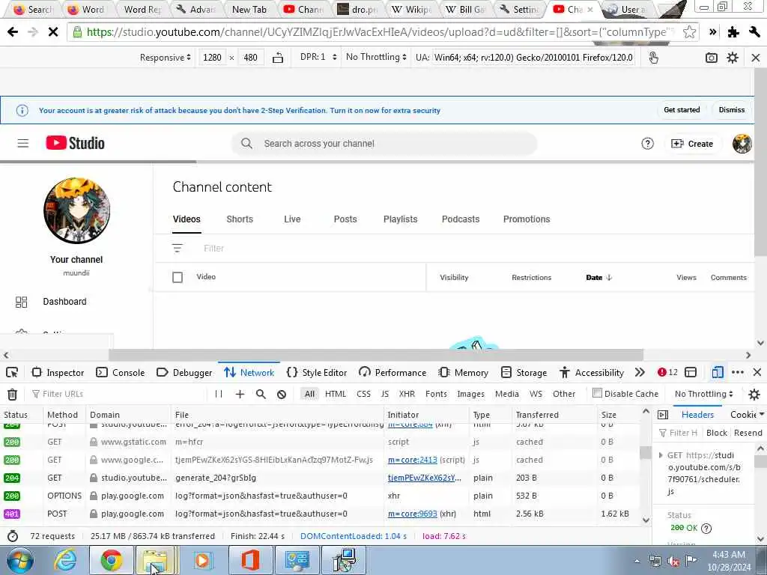
Task: Open the YouTube Studio hamburger menu
Action: click(23, 143)
